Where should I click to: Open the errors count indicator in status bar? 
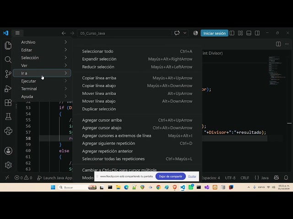point(19,178)
